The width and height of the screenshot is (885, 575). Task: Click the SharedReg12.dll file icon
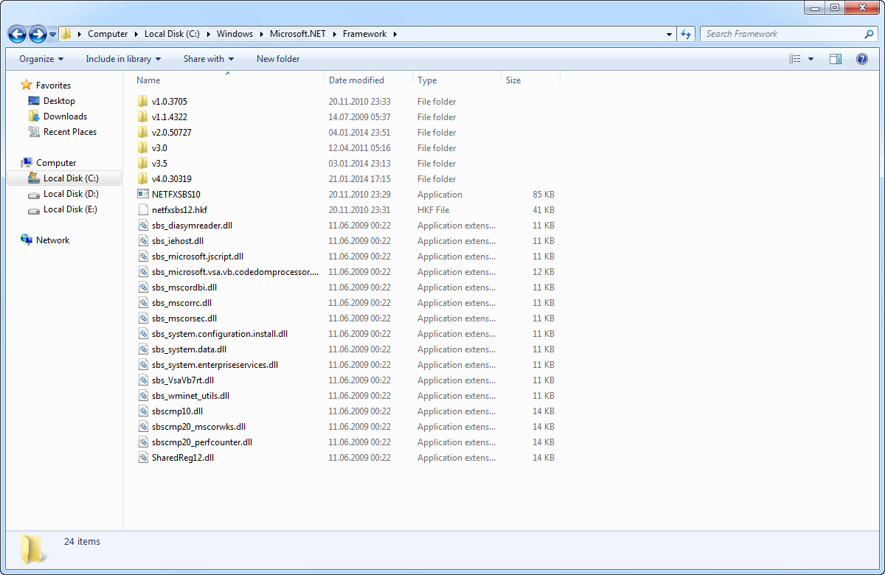(x=143, y=457)
